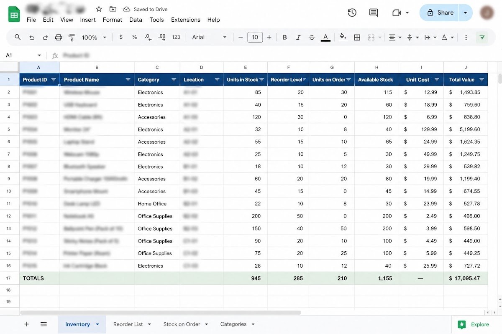Open the File menu
This screenshot has height=334, width=502.
pyautogui.click(x=31, y=20)
